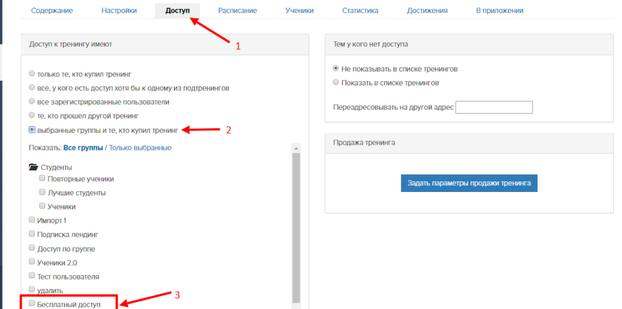Click the groups list scrollbar up arrow
The width and height of the screenshot is (622, 309).
[x=296, y=148]
